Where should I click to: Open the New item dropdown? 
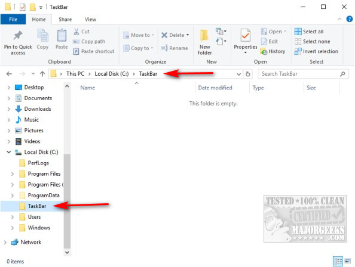point(221,32)
